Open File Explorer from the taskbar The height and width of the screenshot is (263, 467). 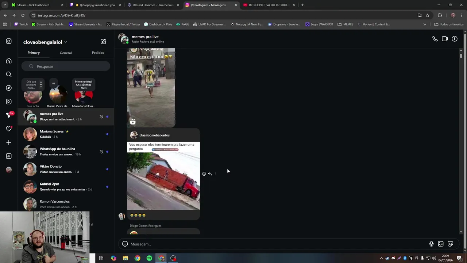[x=126, y=258]
